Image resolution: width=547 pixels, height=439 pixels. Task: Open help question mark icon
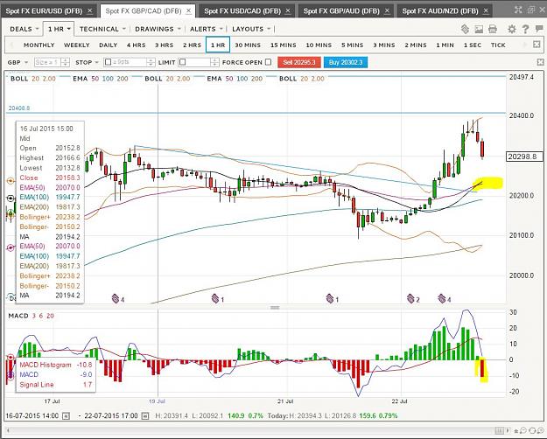pos(525,29)
